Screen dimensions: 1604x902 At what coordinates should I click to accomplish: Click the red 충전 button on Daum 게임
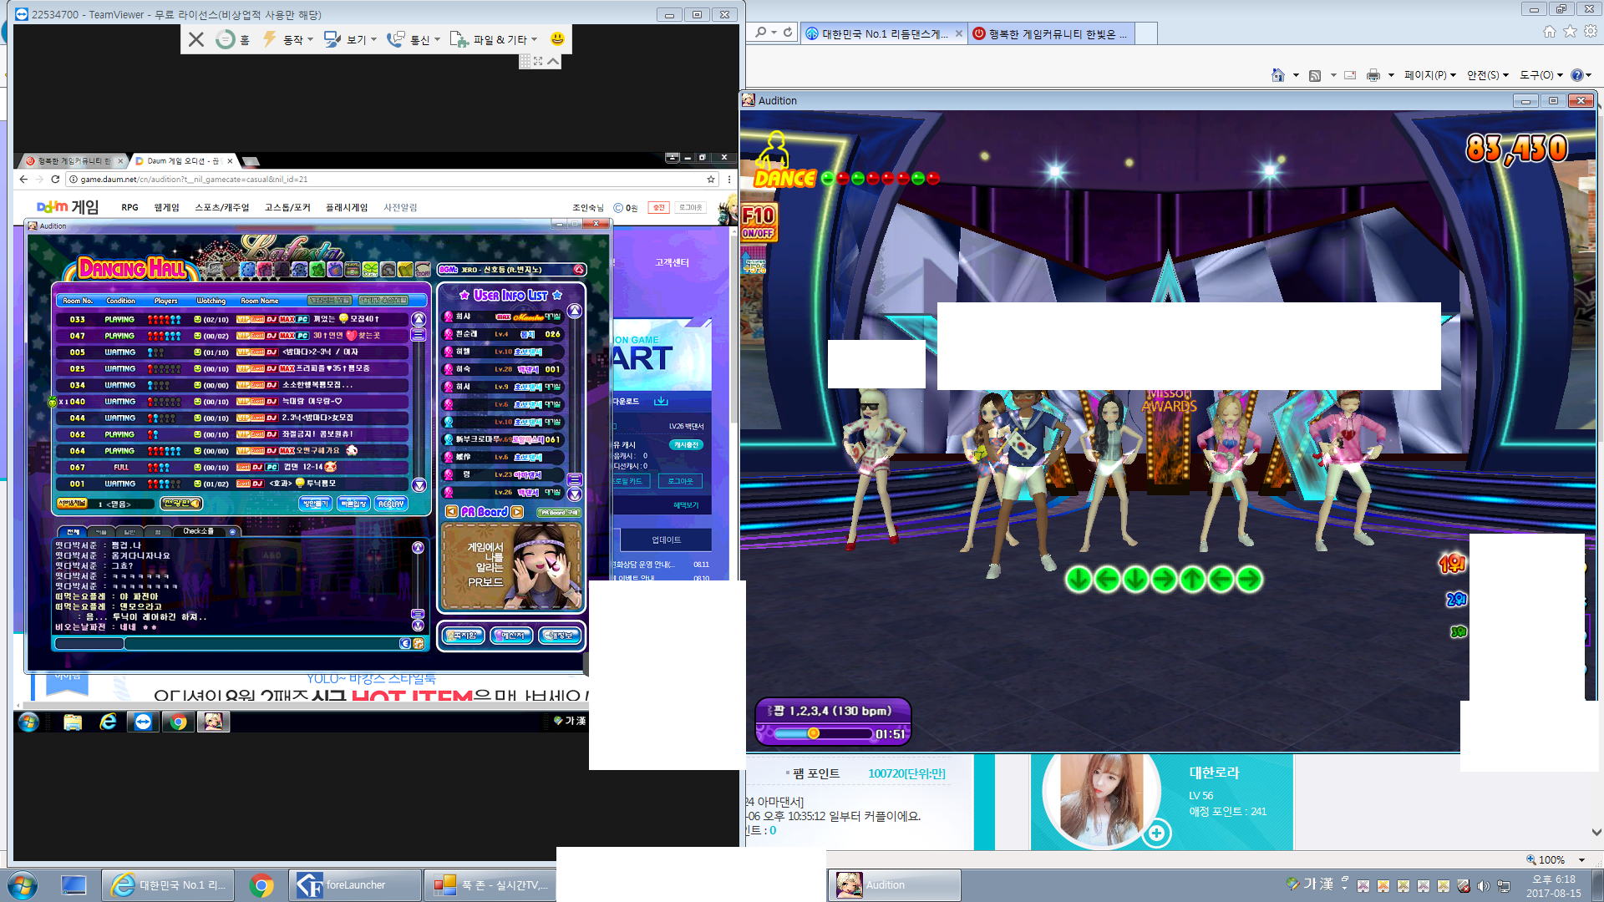659,207
